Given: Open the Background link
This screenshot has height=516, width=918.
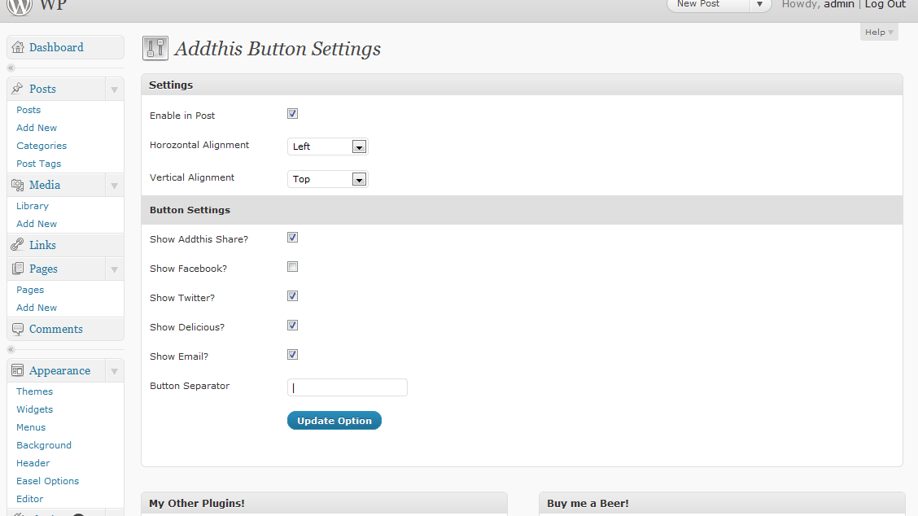Looking at the screenshot, I should pos(44,445).
